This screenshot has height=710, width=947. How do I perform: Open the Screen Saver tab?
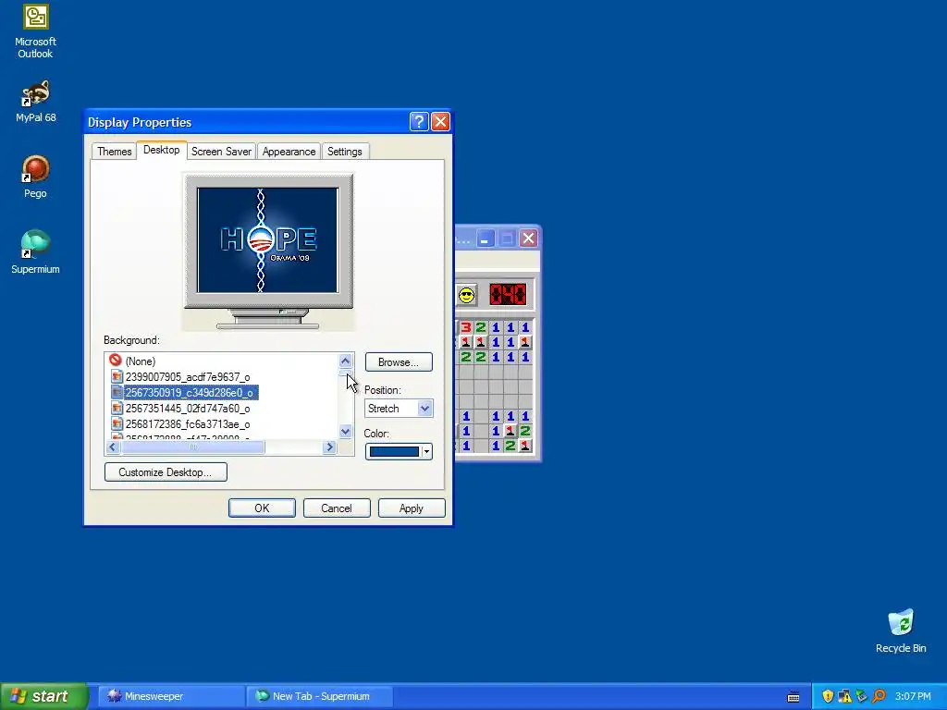tap(221, 152)
